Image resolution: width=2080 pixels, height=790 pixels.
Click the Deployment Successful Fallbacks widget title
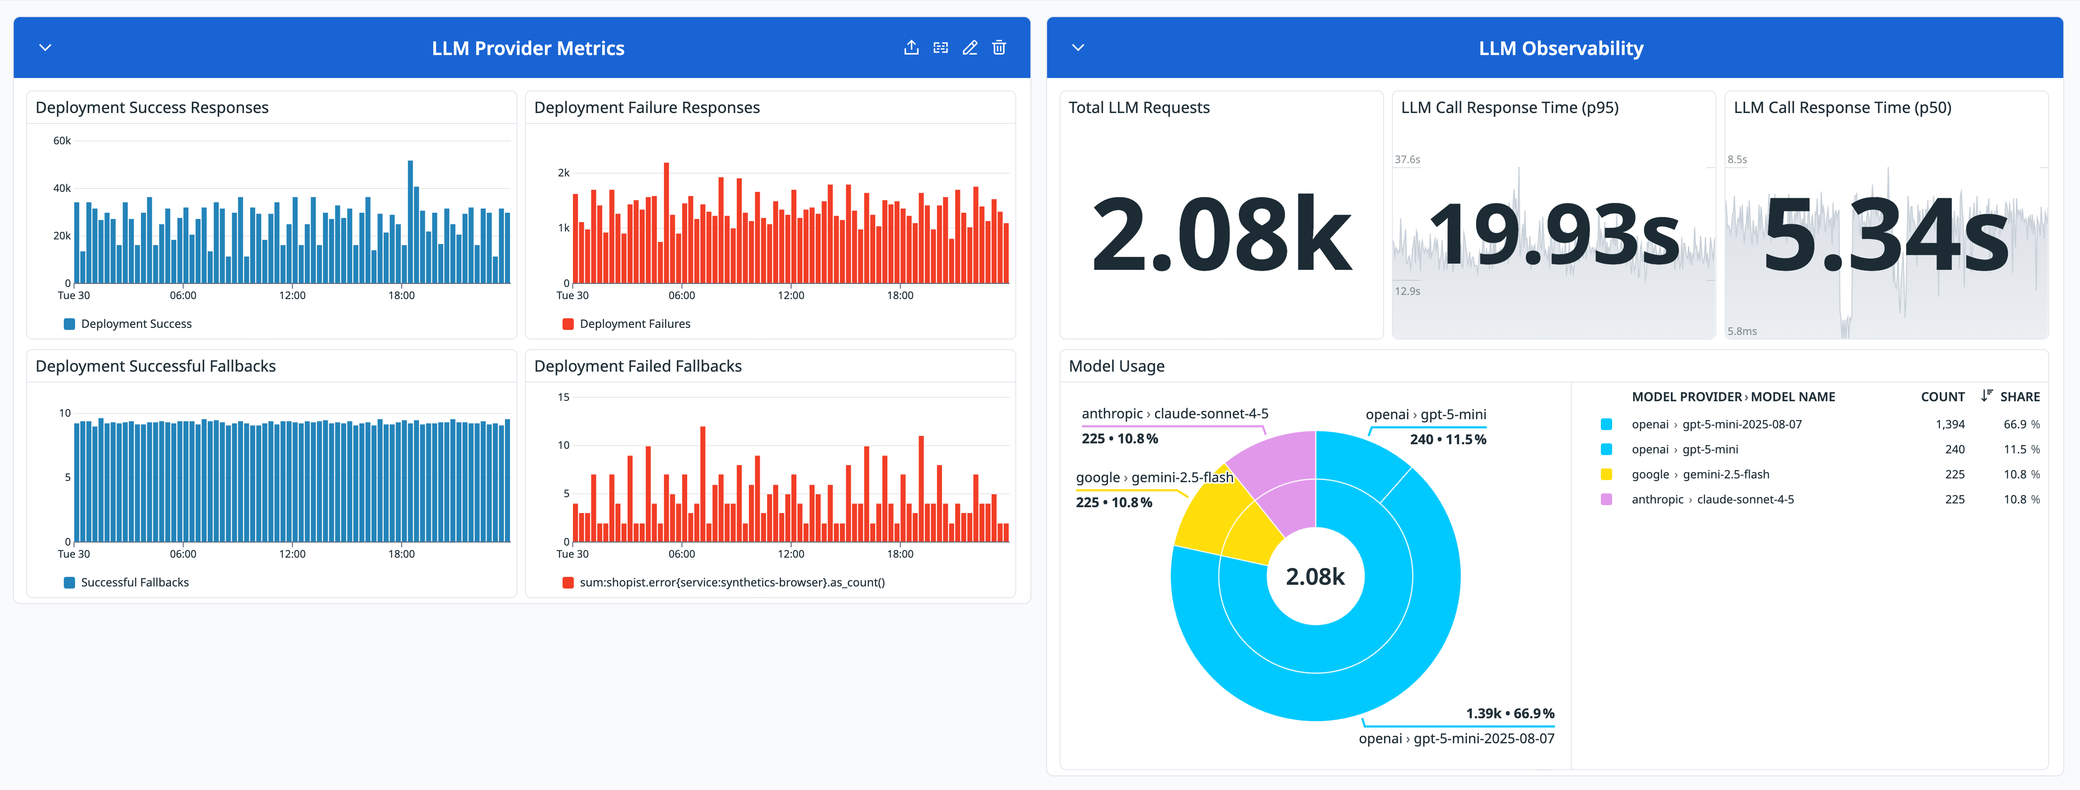tap(156, 366)
